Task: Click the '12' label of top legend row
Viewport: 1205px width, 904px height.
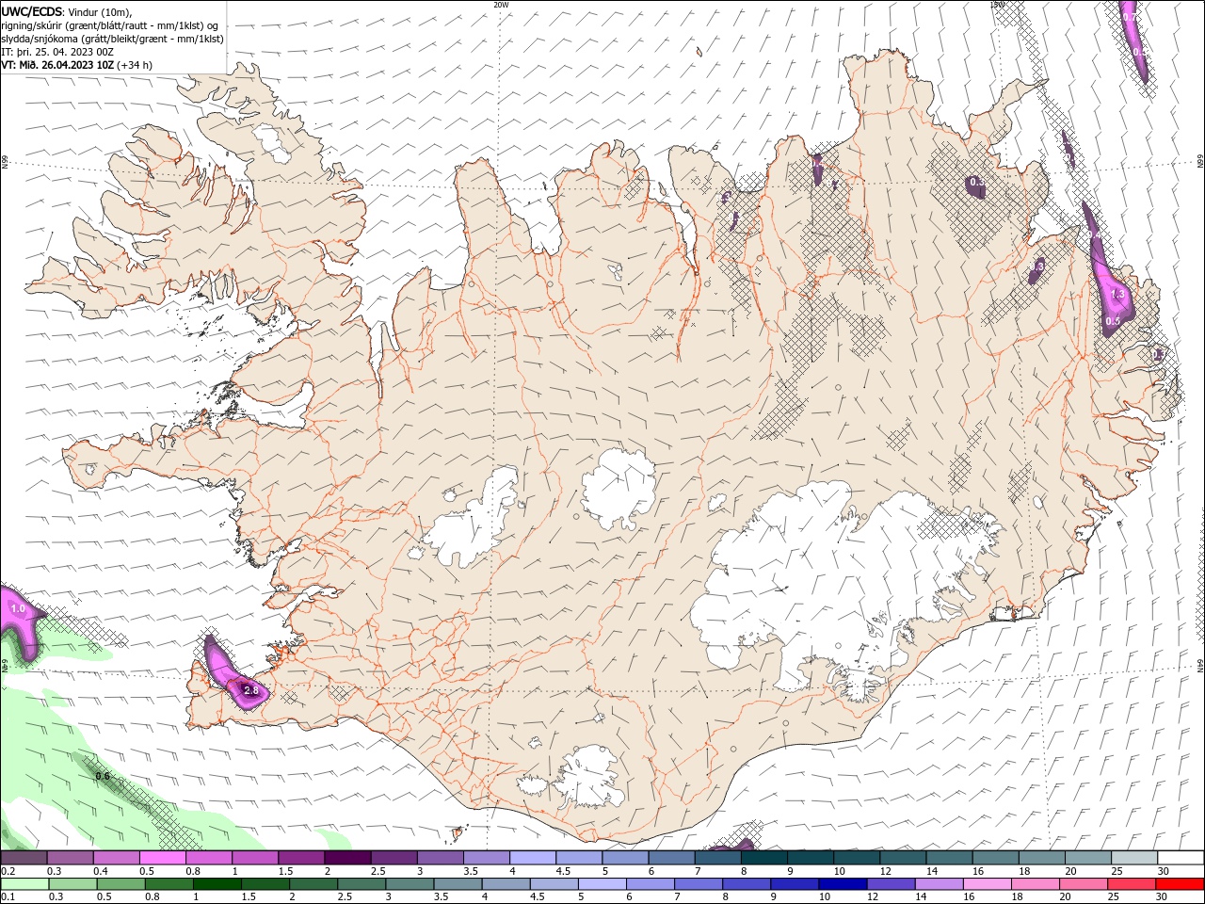Action: pos(885,871)
